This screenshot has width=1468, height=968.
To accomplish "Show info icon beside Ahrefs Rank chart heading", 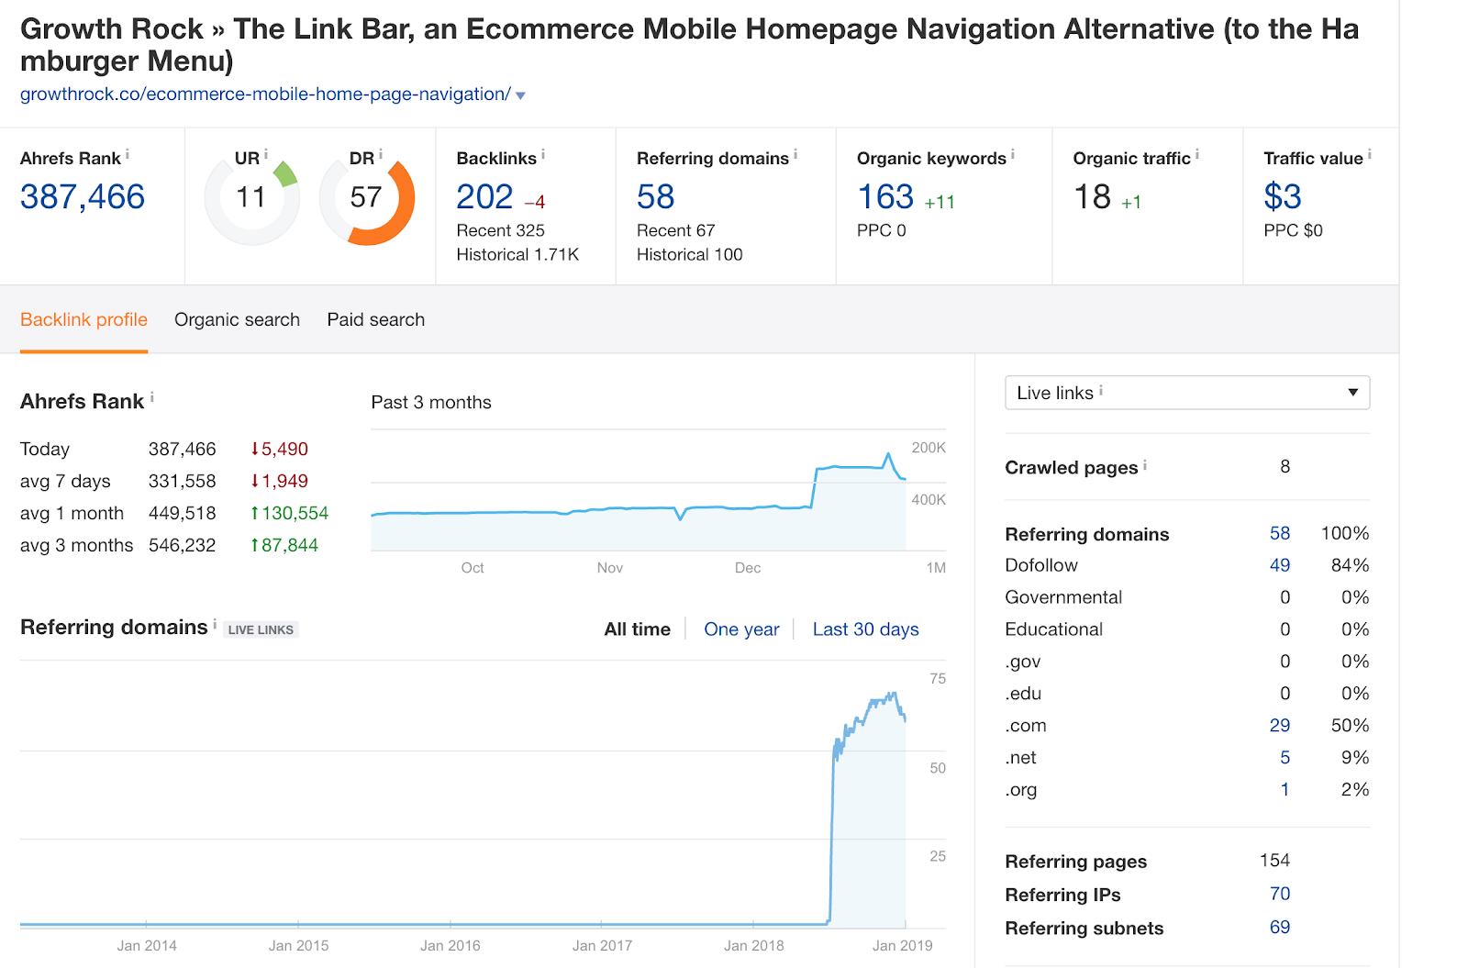I will pos(152,397).
